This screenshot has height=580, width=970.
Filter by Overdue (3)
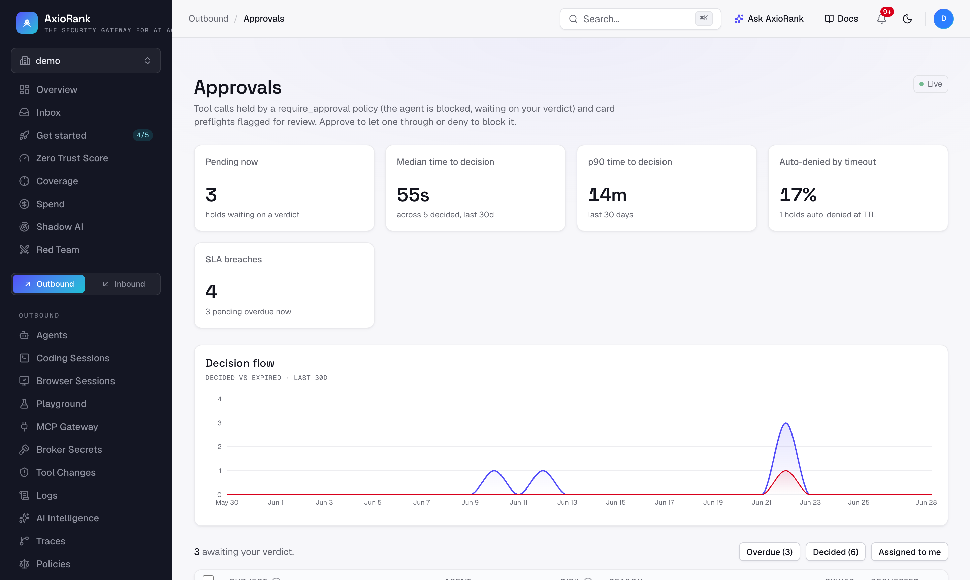coord(769,552)
